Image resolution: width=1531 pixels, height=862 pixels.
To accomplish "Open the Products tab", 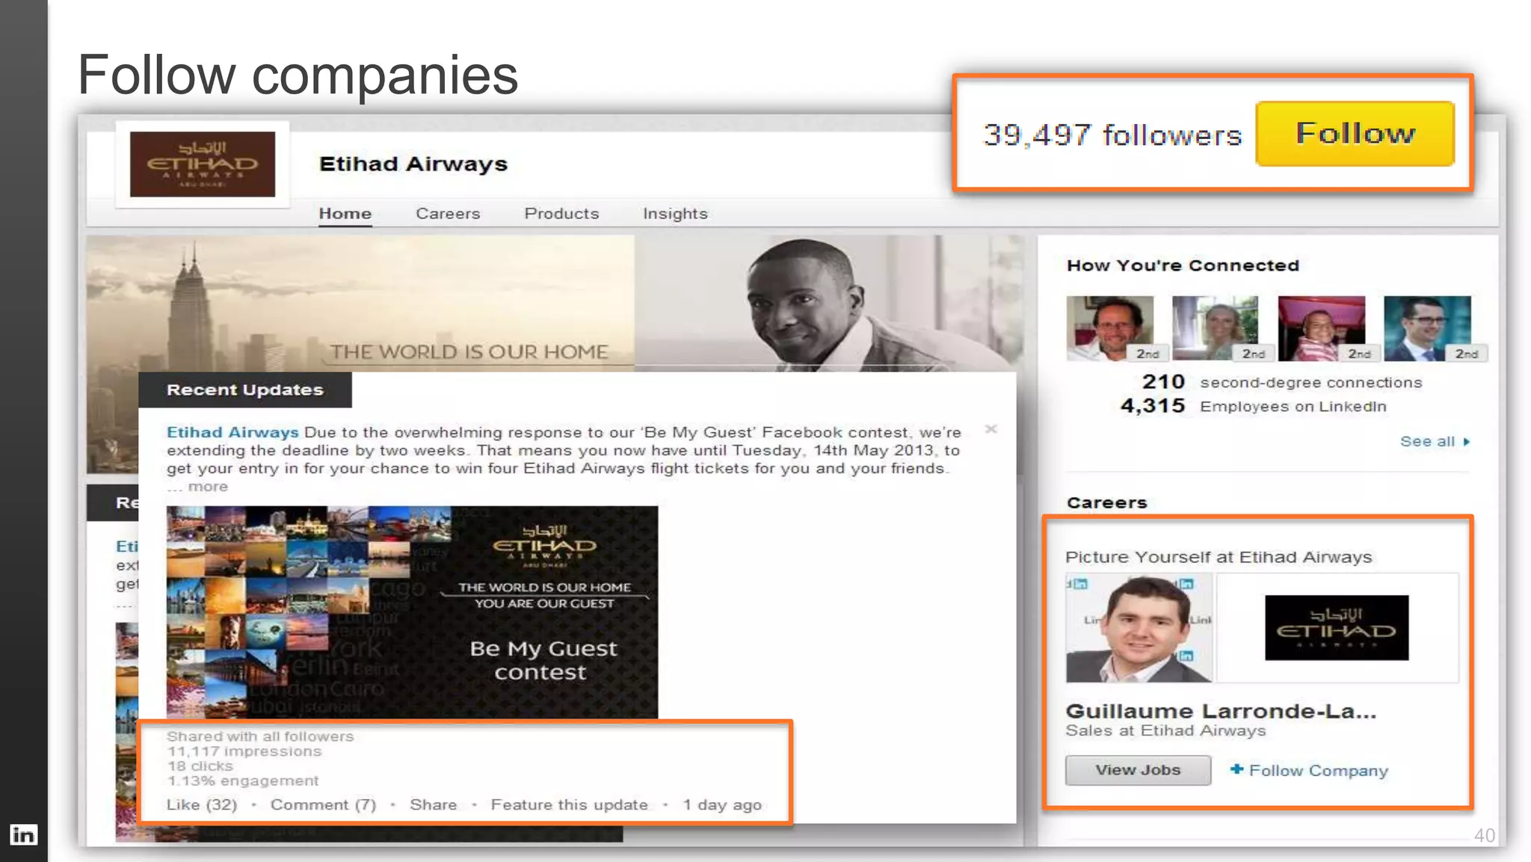I will coord(561,214).
